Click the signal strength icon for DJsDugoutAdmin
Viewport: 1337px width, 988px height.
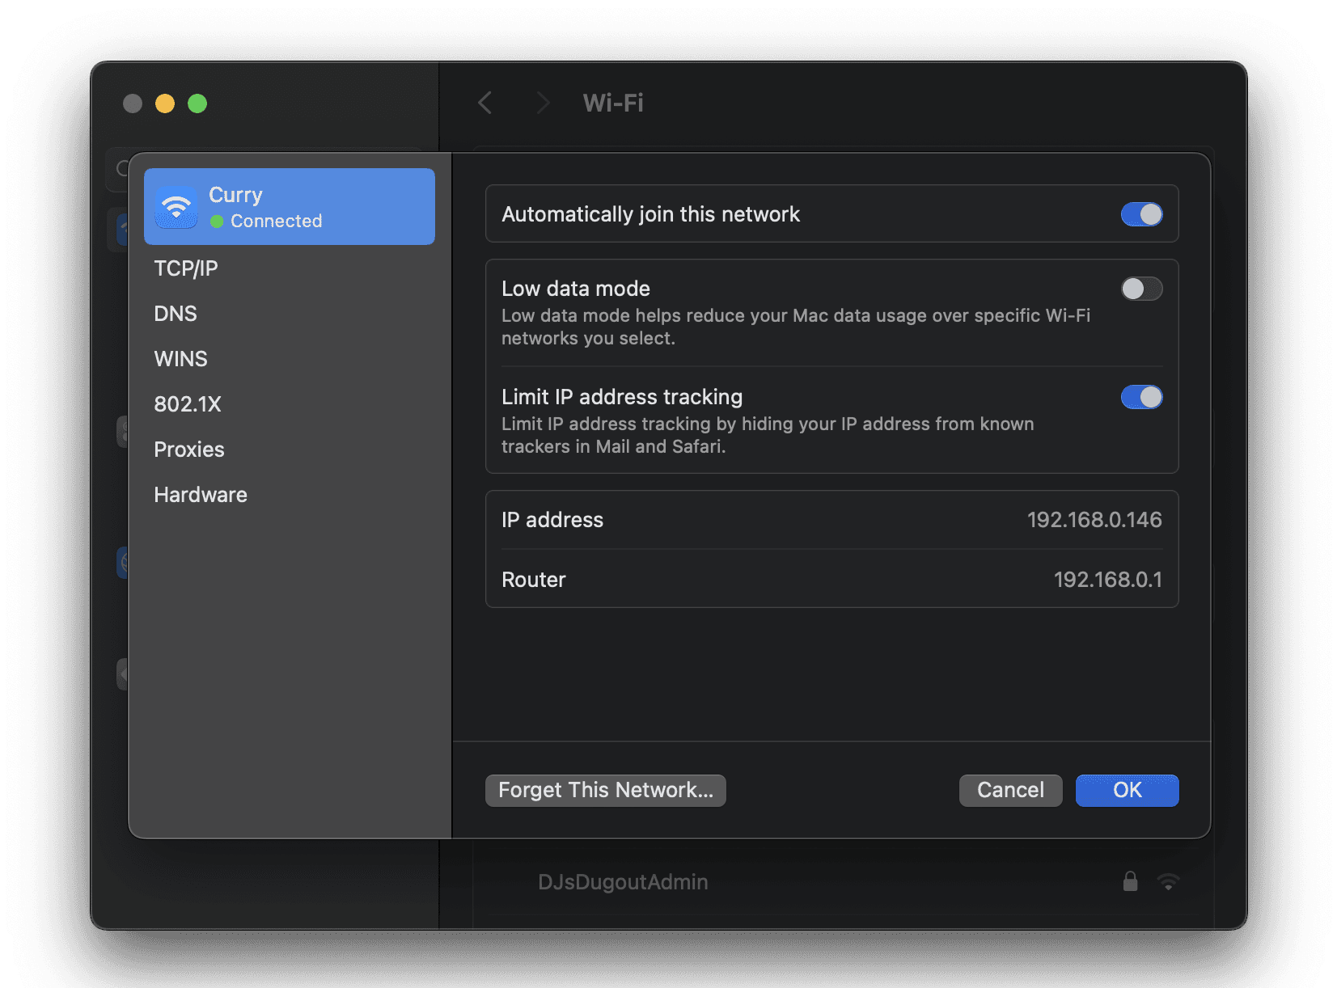coord(1167,882)
